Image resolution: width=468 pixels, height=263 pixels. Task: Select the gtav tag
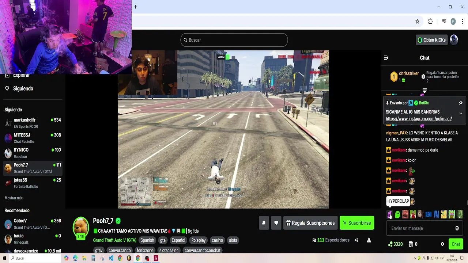99,250
